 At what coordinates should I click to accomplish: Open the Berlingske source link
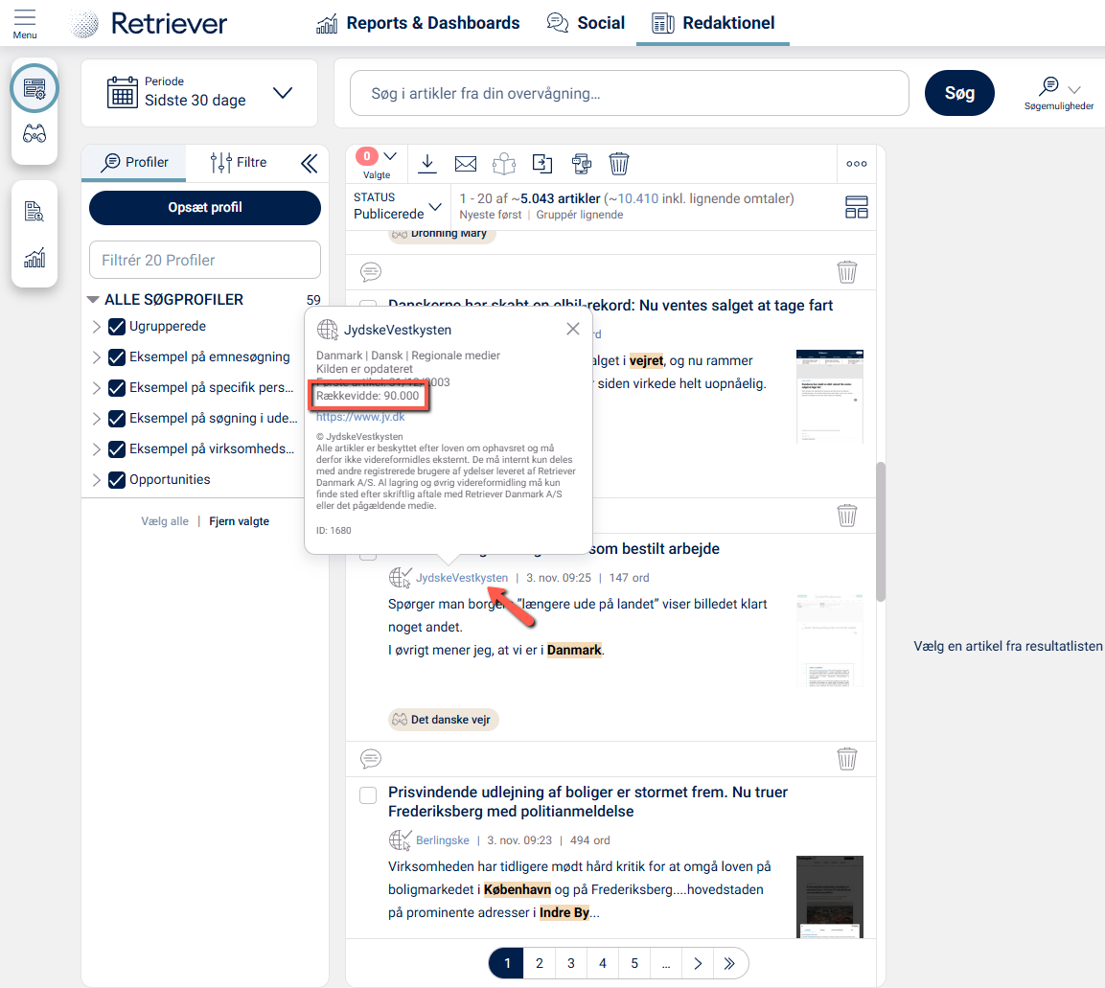coord(442,840)
